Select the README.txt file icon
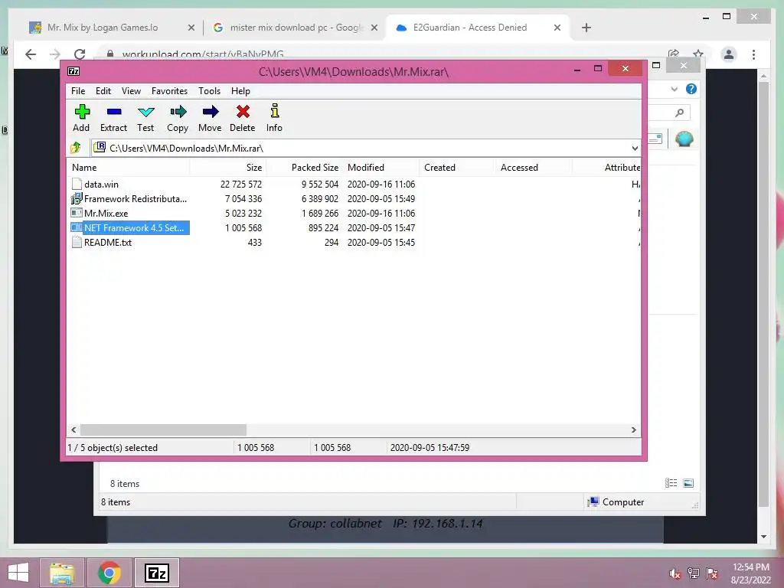This screenshot has width=784, height=588. (x=77, y=242)
